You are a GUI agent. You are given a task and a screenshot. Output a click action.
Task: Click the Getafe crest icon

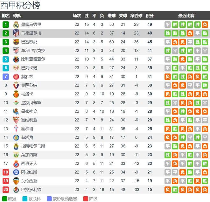[x=16, y=137]
